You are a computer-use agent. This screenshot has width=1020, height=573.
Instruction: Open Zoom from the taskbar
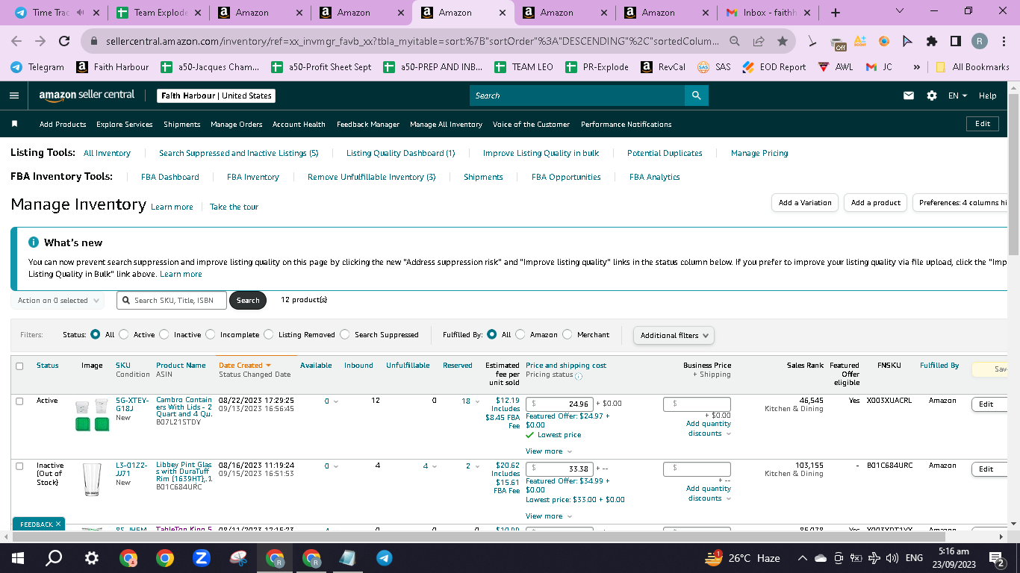(202, 558)
